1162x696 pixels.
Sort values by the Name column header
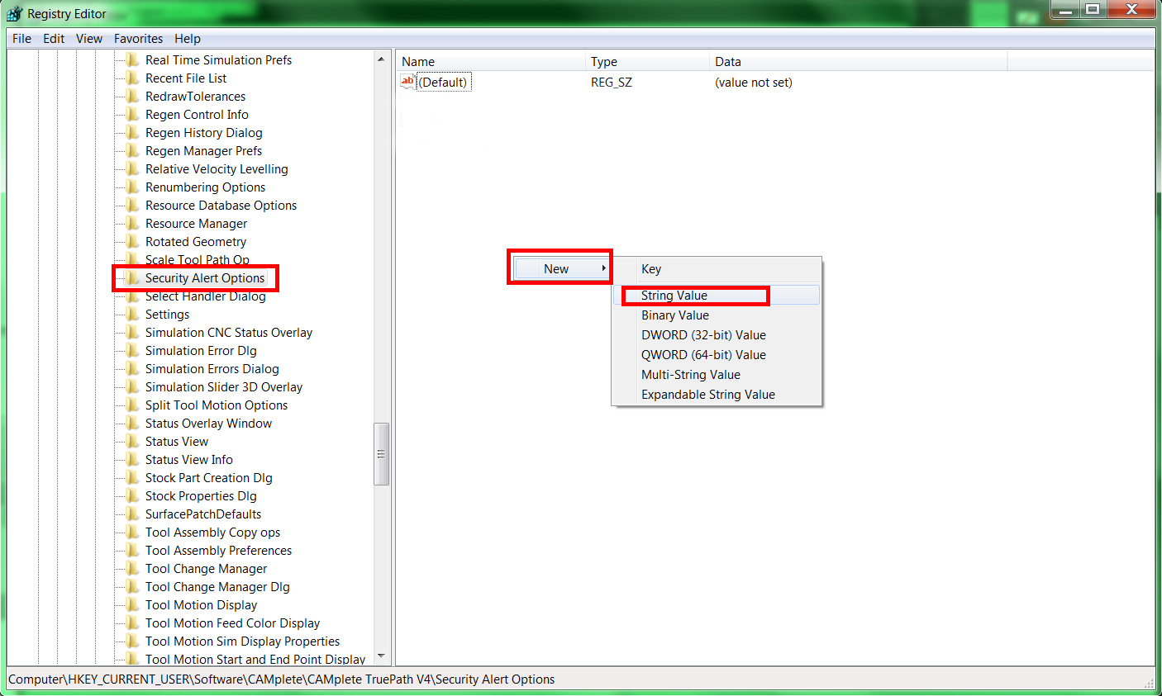pos(491,61)
